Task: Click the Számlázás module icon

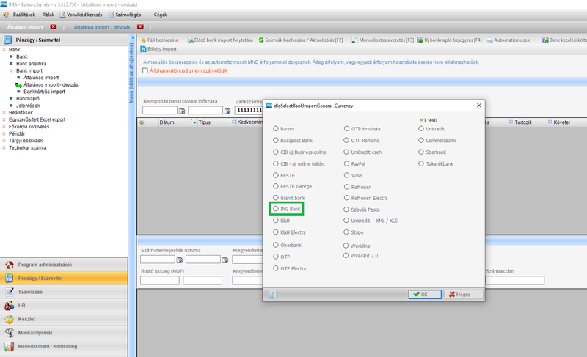Action: [9, 292]
